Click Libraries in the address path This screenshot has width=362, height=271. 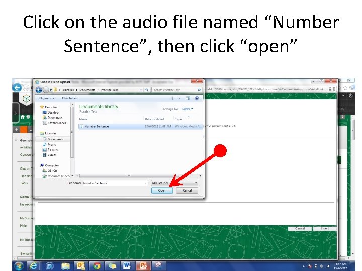pos(68,90)
